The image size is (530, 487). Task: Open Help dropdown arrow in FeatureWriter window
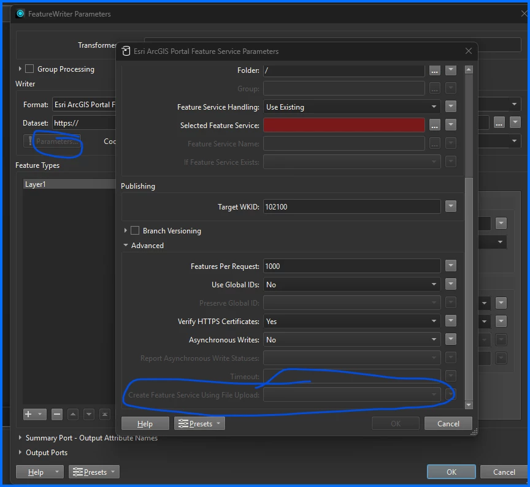(57, 472)
